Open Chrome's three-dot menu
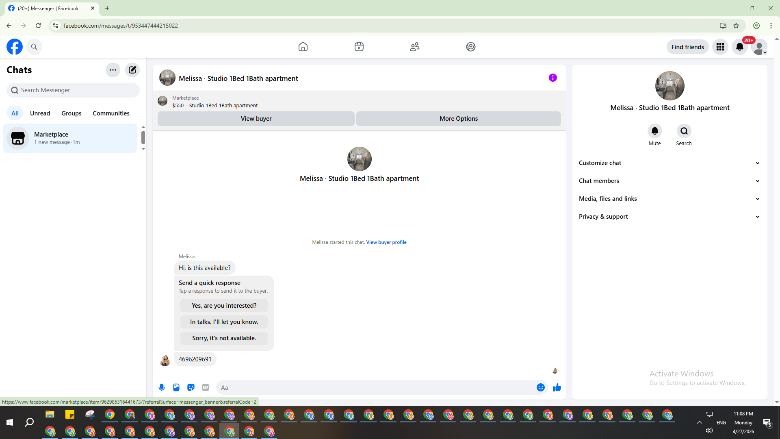The image size is (780, 439). point(771,26)
